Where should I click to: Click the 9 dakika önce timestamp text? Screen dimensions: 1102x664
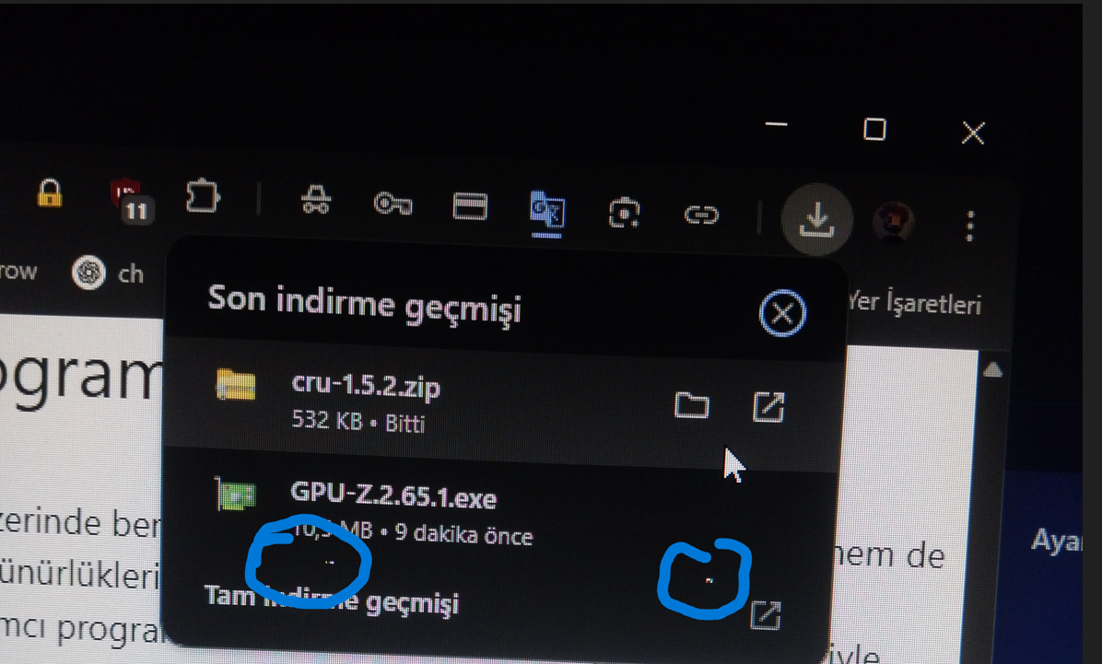coord(463,534)
